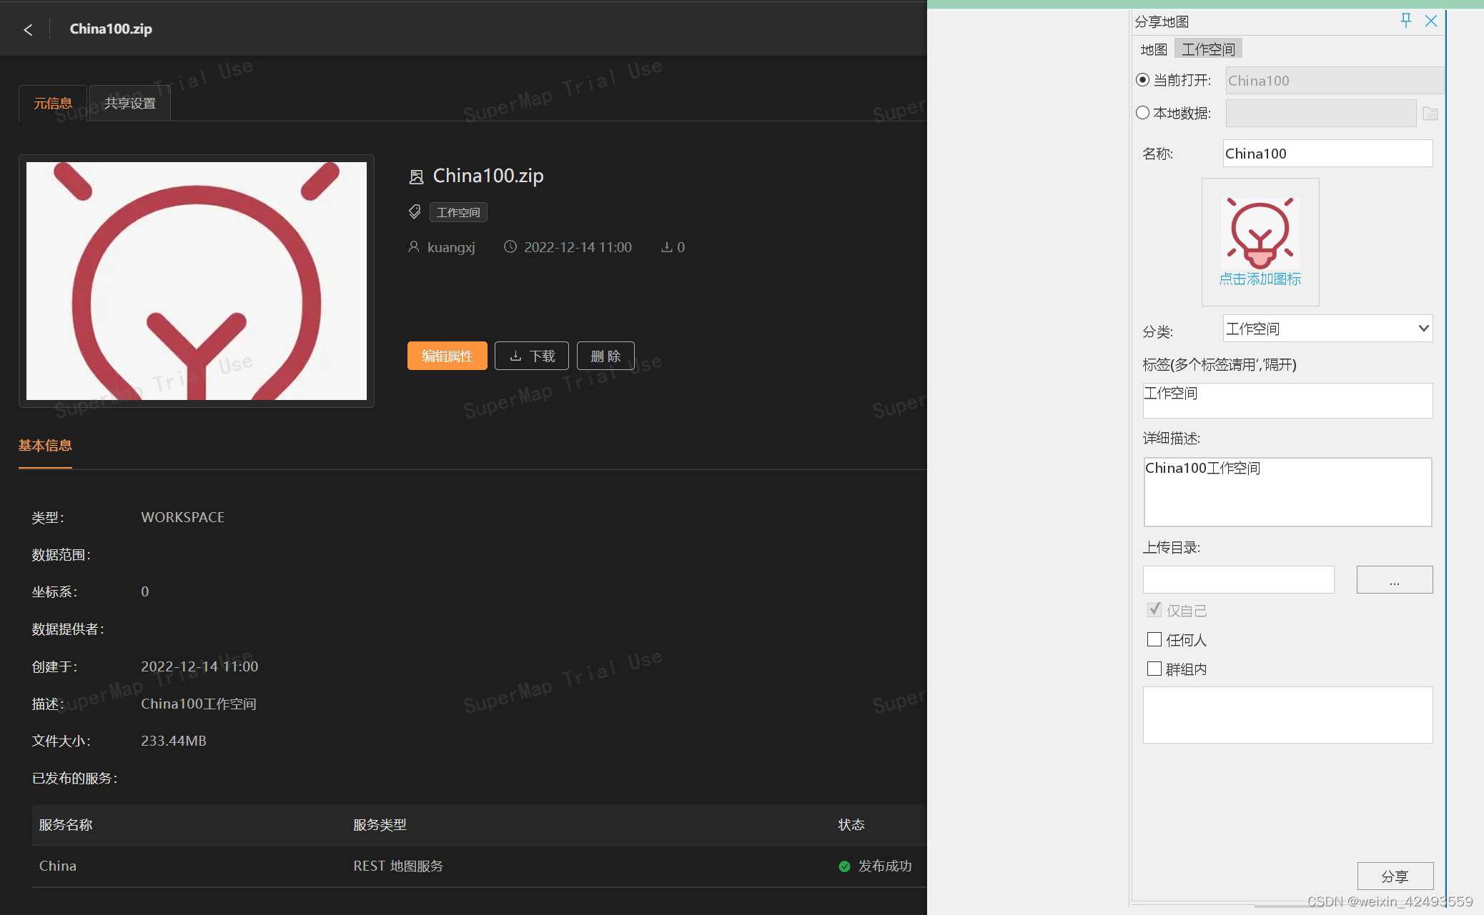1484x915 pixels.
Task: Click the user icon next to kuangxj
Action: click(413, 247)
